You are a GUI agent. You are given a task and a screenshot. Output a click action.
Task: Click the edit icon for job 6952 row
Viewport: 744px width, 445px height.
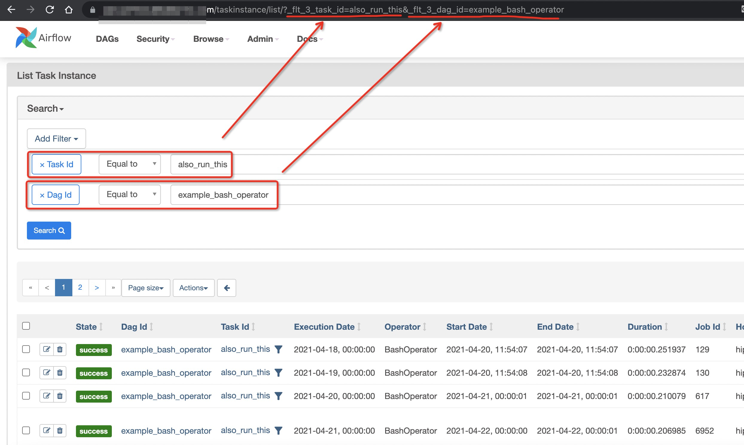coord(47,431)
